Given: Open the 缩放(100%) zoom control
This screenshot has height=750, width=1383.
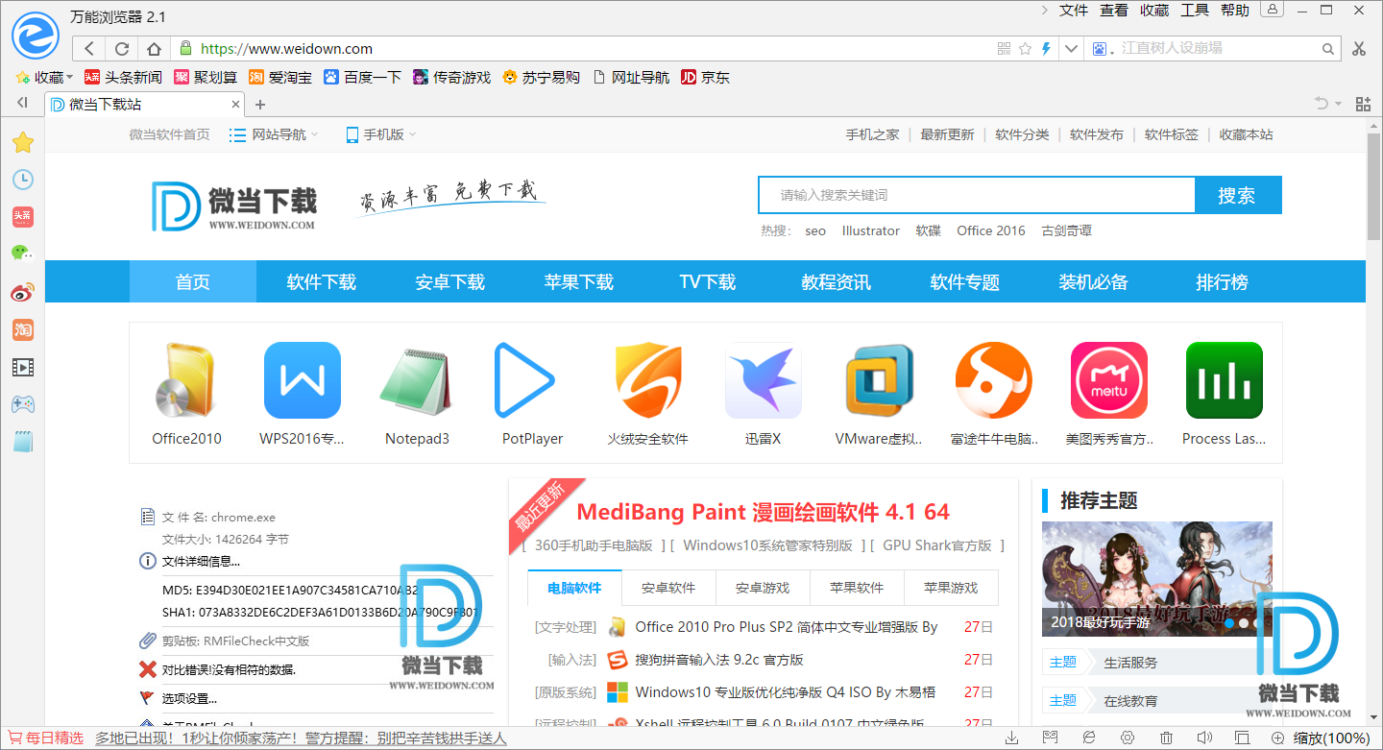Looking at the screenshot, I should point(1322,738).
